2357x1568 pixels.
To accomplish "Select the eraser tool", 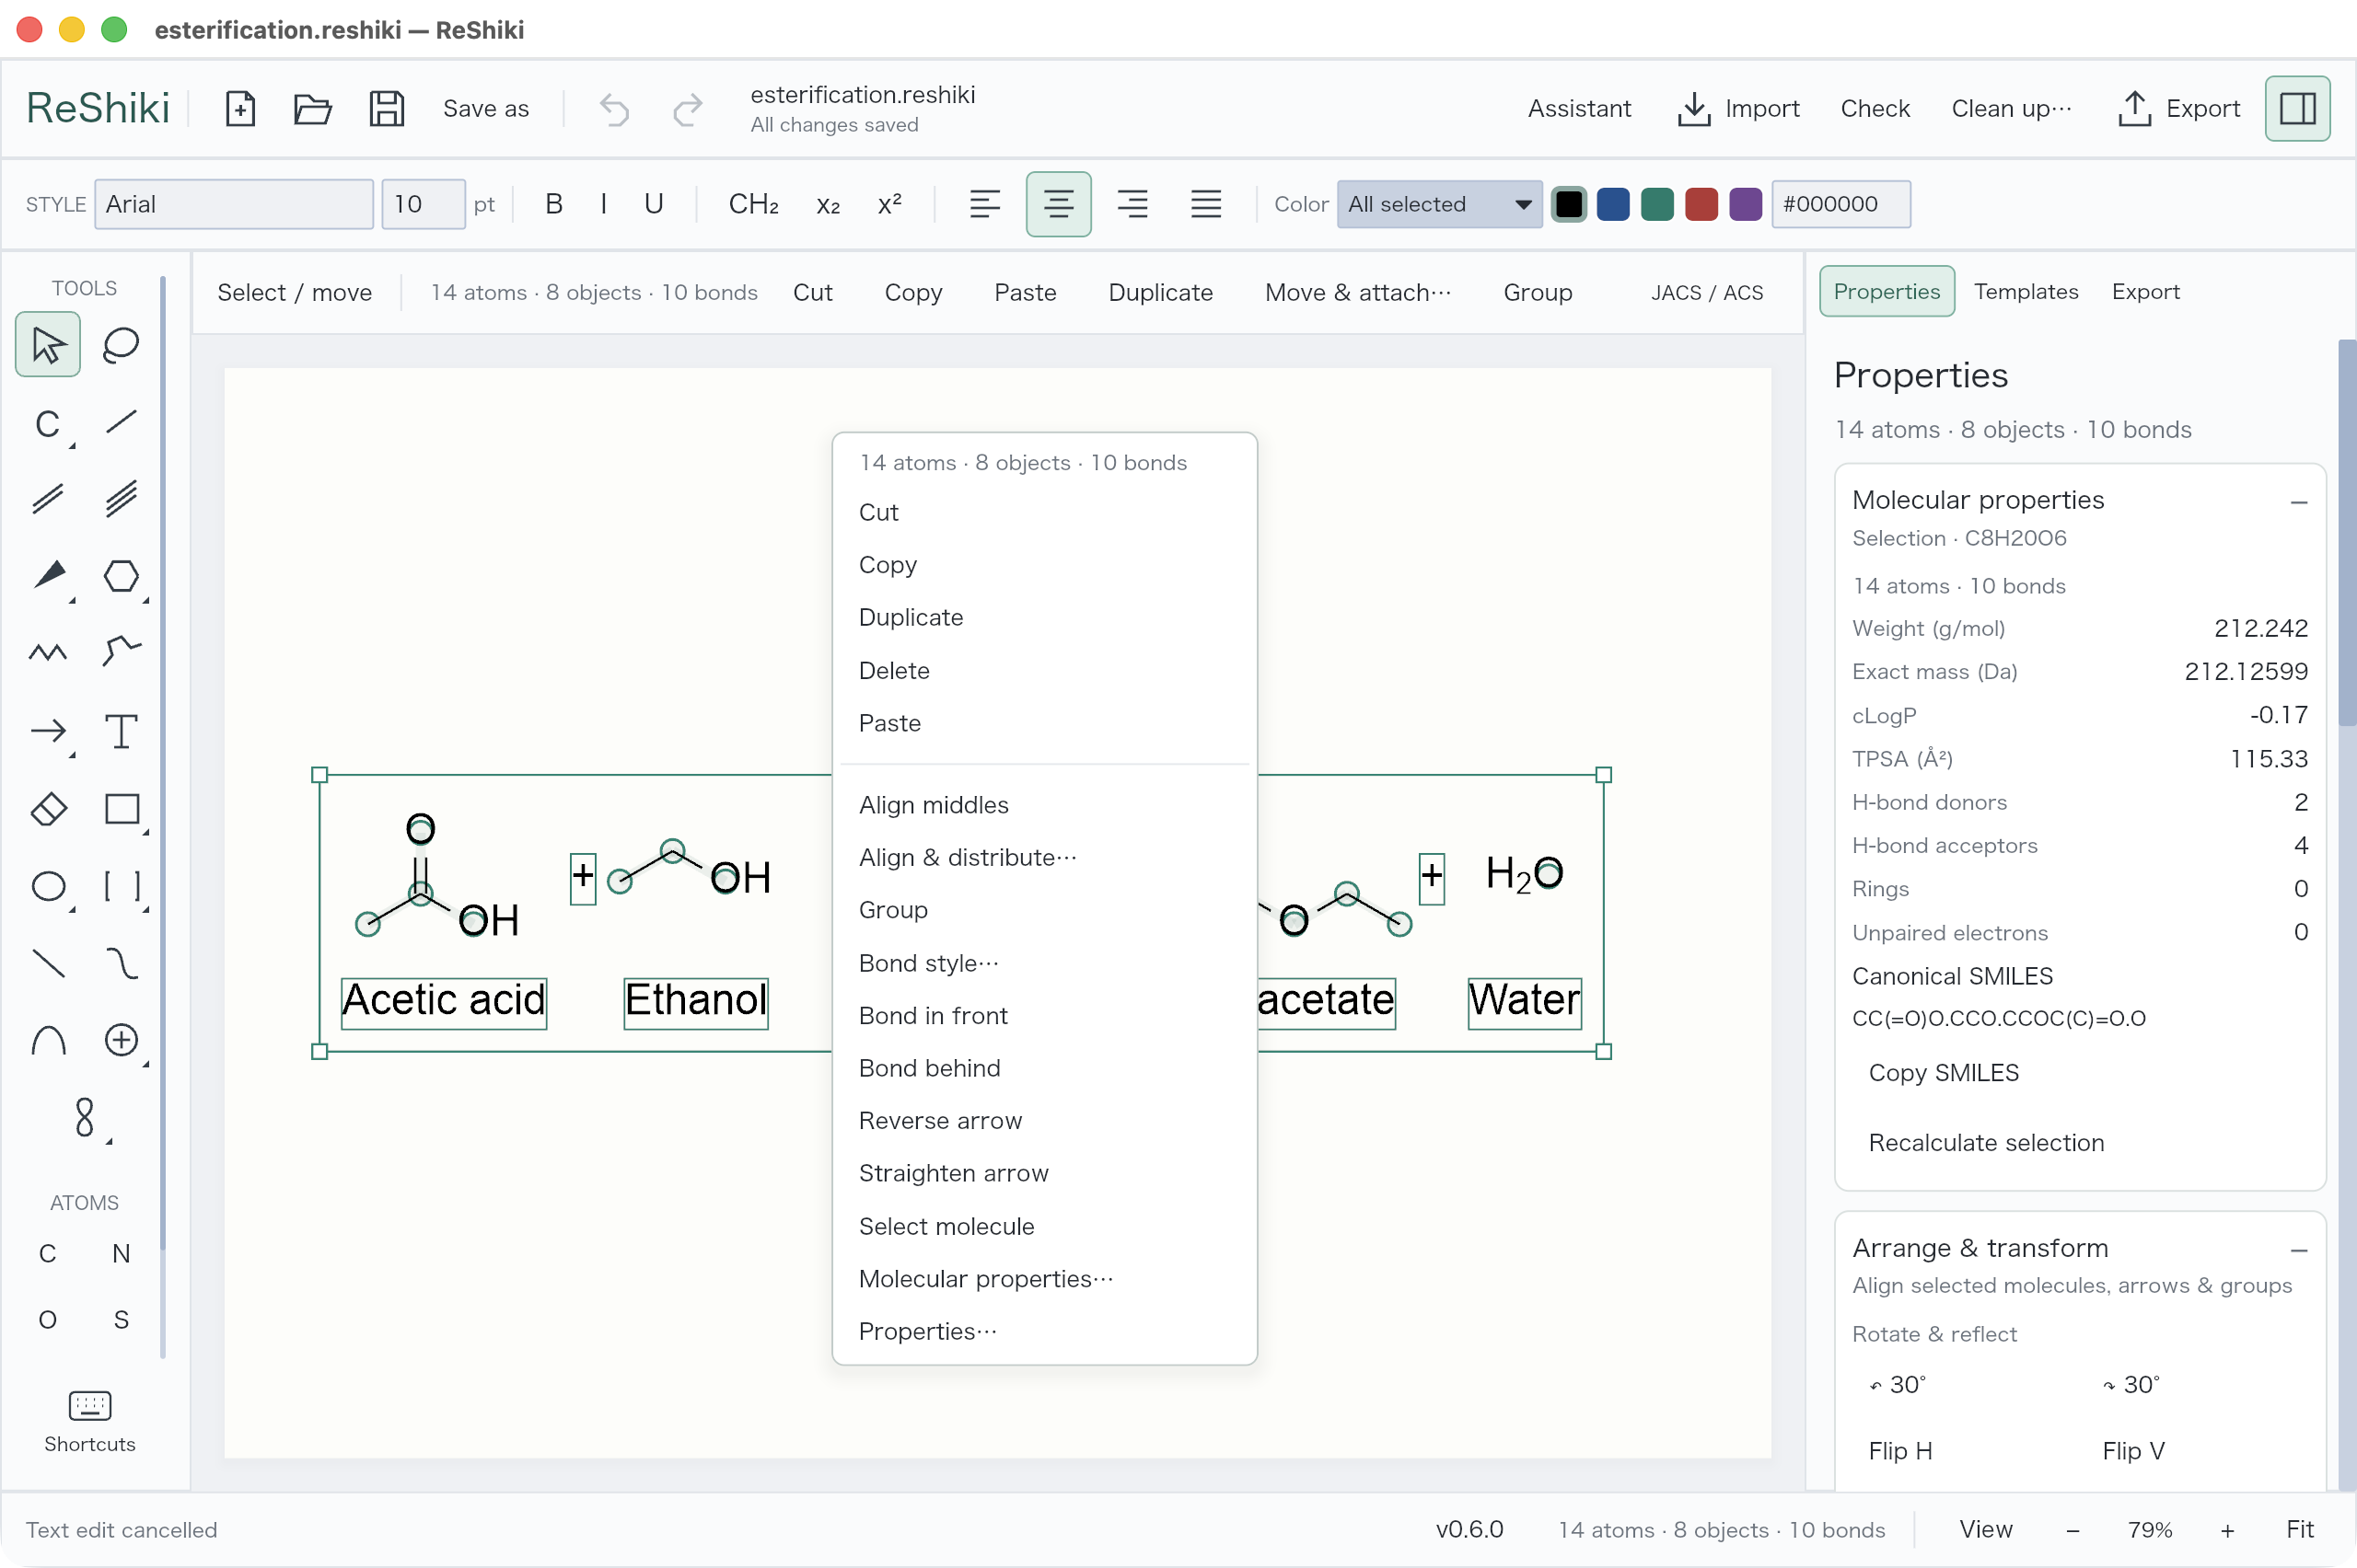I will point(48,808).
